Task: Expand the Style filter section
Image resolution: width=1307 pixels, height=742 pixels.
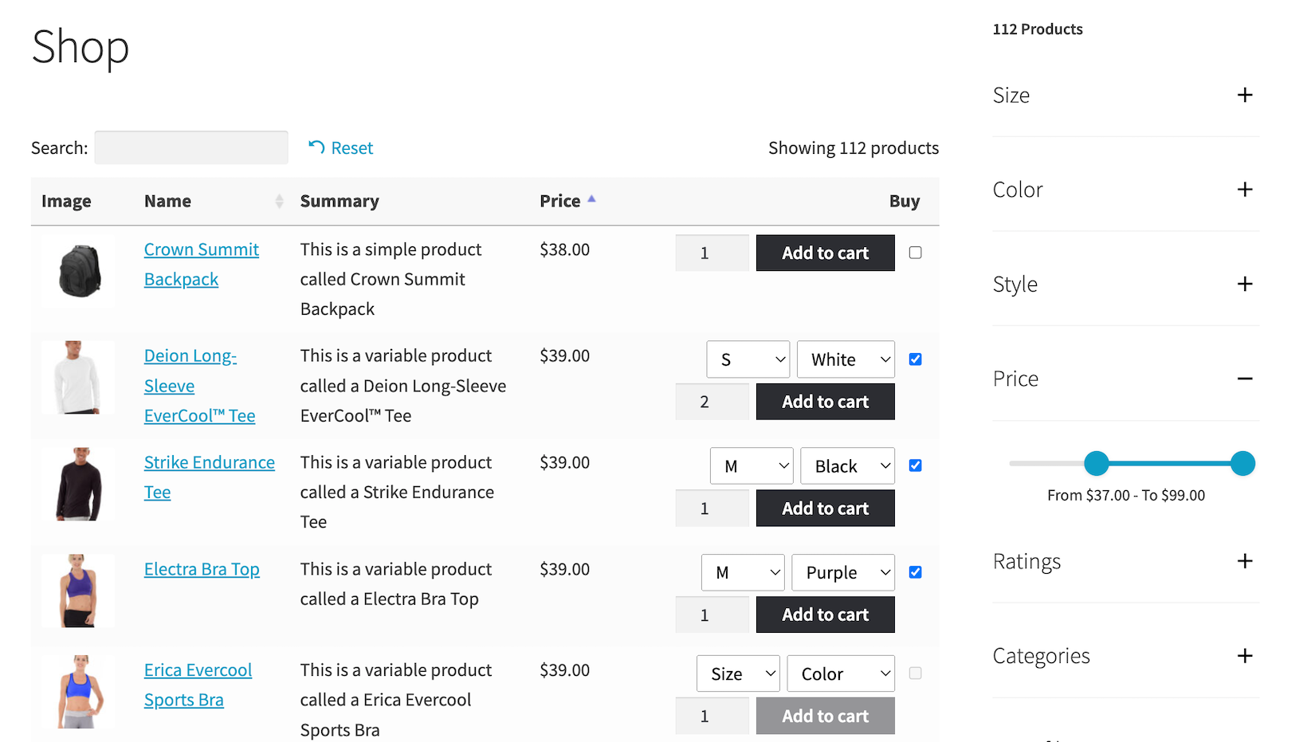Action: pyautogui.click(x=1244, y=284)
